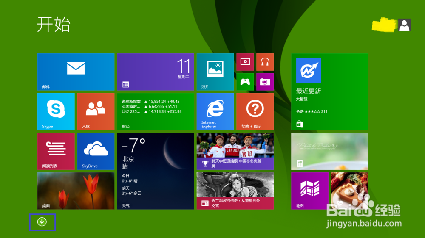Open the Finance (财经) tile

coord(156,111)
